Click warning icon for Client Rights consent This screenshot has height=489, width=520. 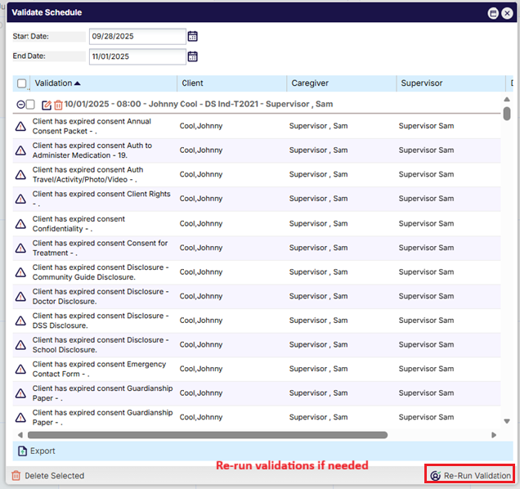point(20,199)
